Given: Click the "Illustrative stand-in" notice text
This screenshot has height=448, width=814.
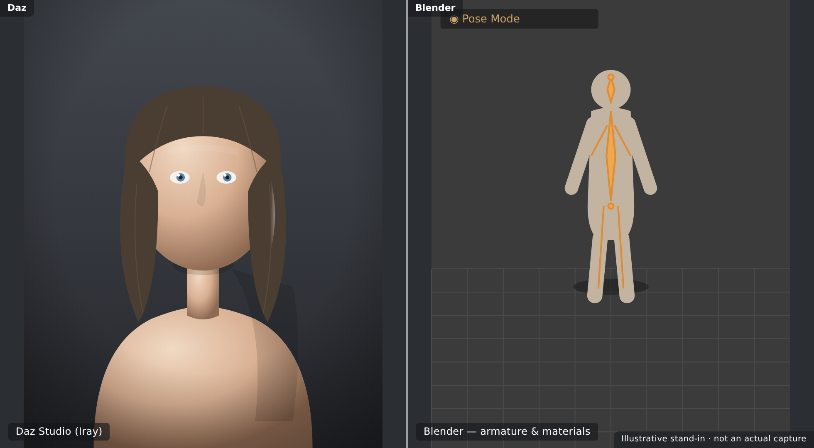Looking at the screenshot, I should [713, 439].
